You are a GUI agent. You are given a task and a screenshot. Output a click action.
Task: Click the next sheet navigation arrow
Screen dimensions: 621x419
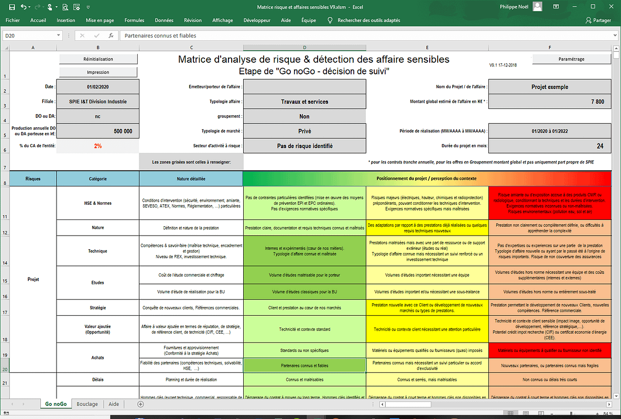tap(24, 404)
